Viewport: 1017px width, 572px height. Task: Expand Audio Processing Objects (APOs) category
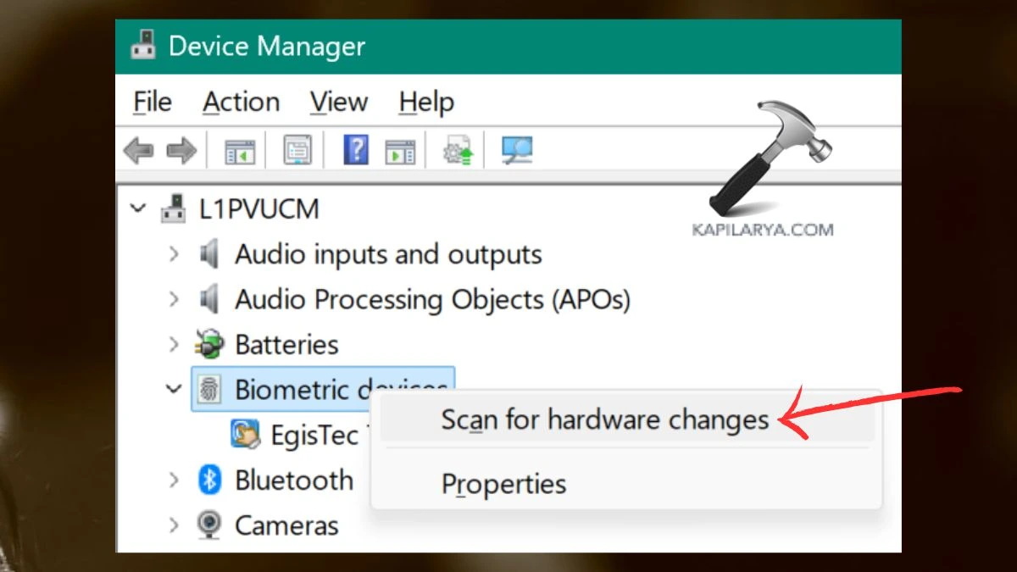coord(174,299)
